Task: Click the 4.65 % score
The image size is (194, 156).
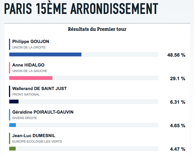Action: [177, 125]
